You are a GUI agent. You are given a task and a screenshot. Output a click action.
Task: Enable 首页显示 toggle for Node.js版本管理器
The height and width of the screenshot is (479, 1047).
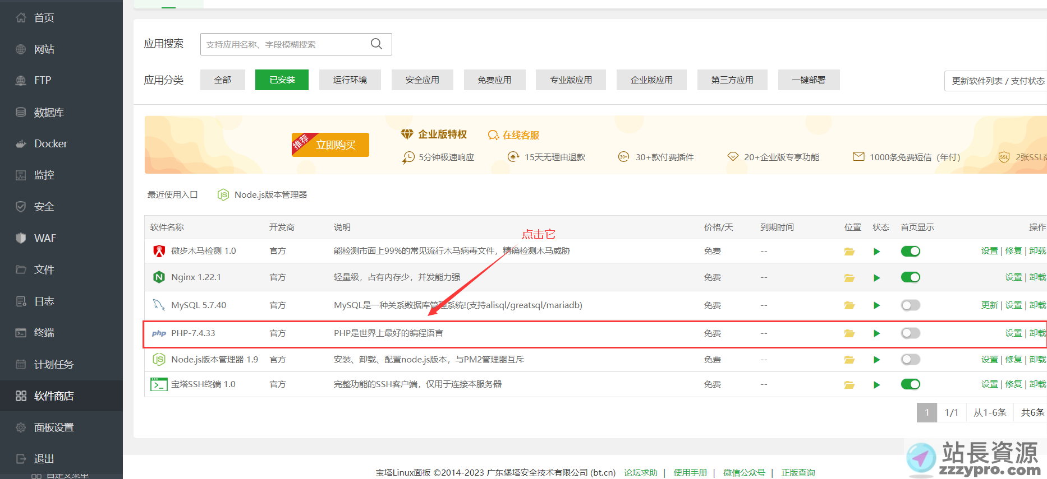911,359
